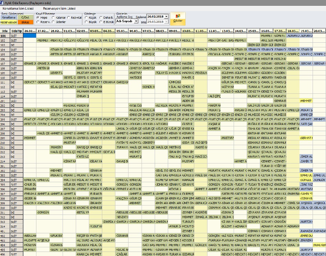Click SONGÜN cell in room 311

[x=43, y=212]
